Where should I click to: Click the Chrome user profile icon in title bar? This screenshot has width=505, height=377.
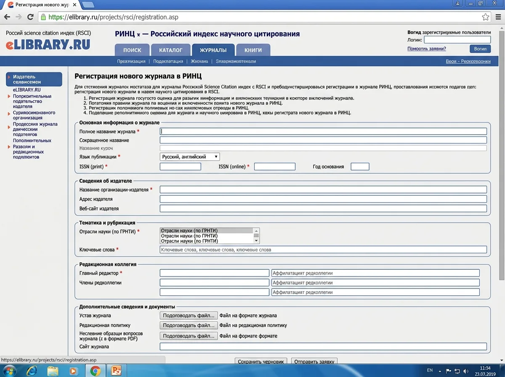click(x=458, y=3)
